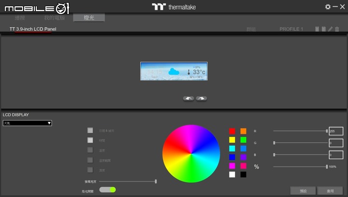348x197 pixels.
Task: Switch to the 我的電腦 tab
Action: click(x=54, y=17)
